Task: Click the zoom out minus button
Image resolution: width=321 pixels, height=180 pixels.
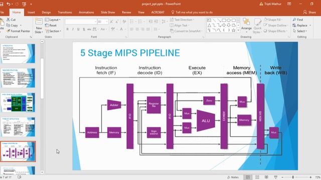Action: [x=282, y=177]
